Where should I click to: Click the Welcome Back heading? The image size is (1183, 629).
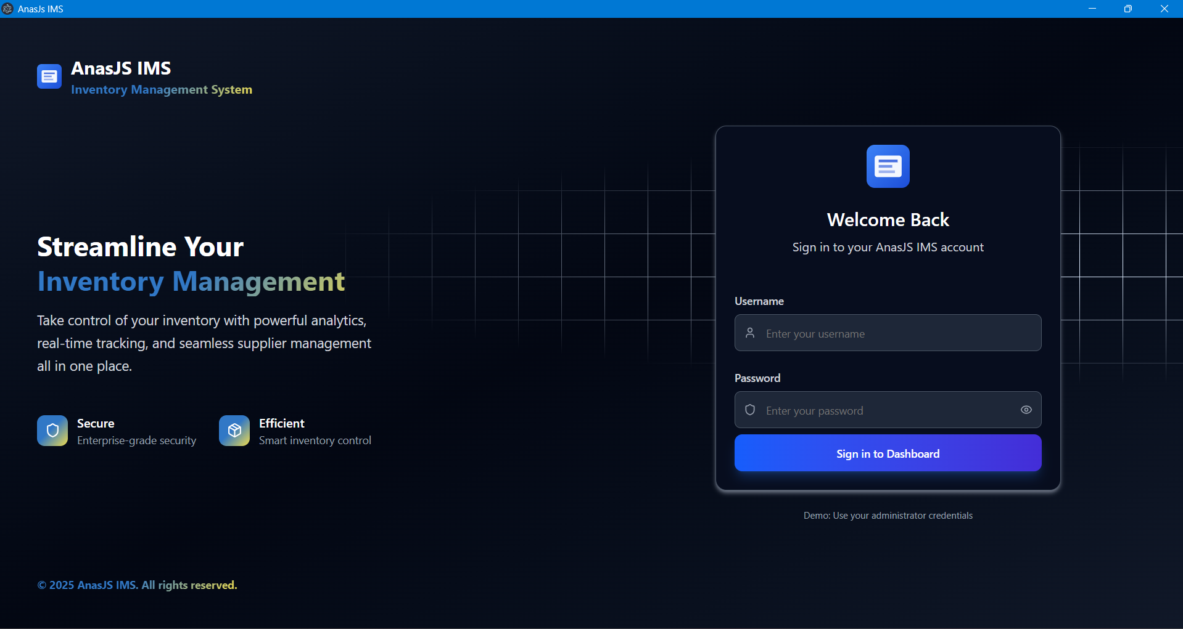click(888, 220)
